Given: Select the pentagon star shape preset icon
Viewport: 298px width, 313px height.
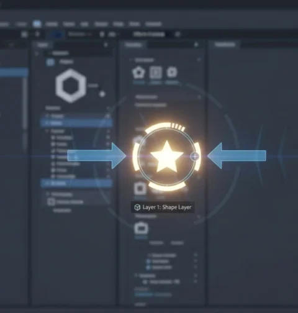Looking at the screenshot, I should (138, 72).
